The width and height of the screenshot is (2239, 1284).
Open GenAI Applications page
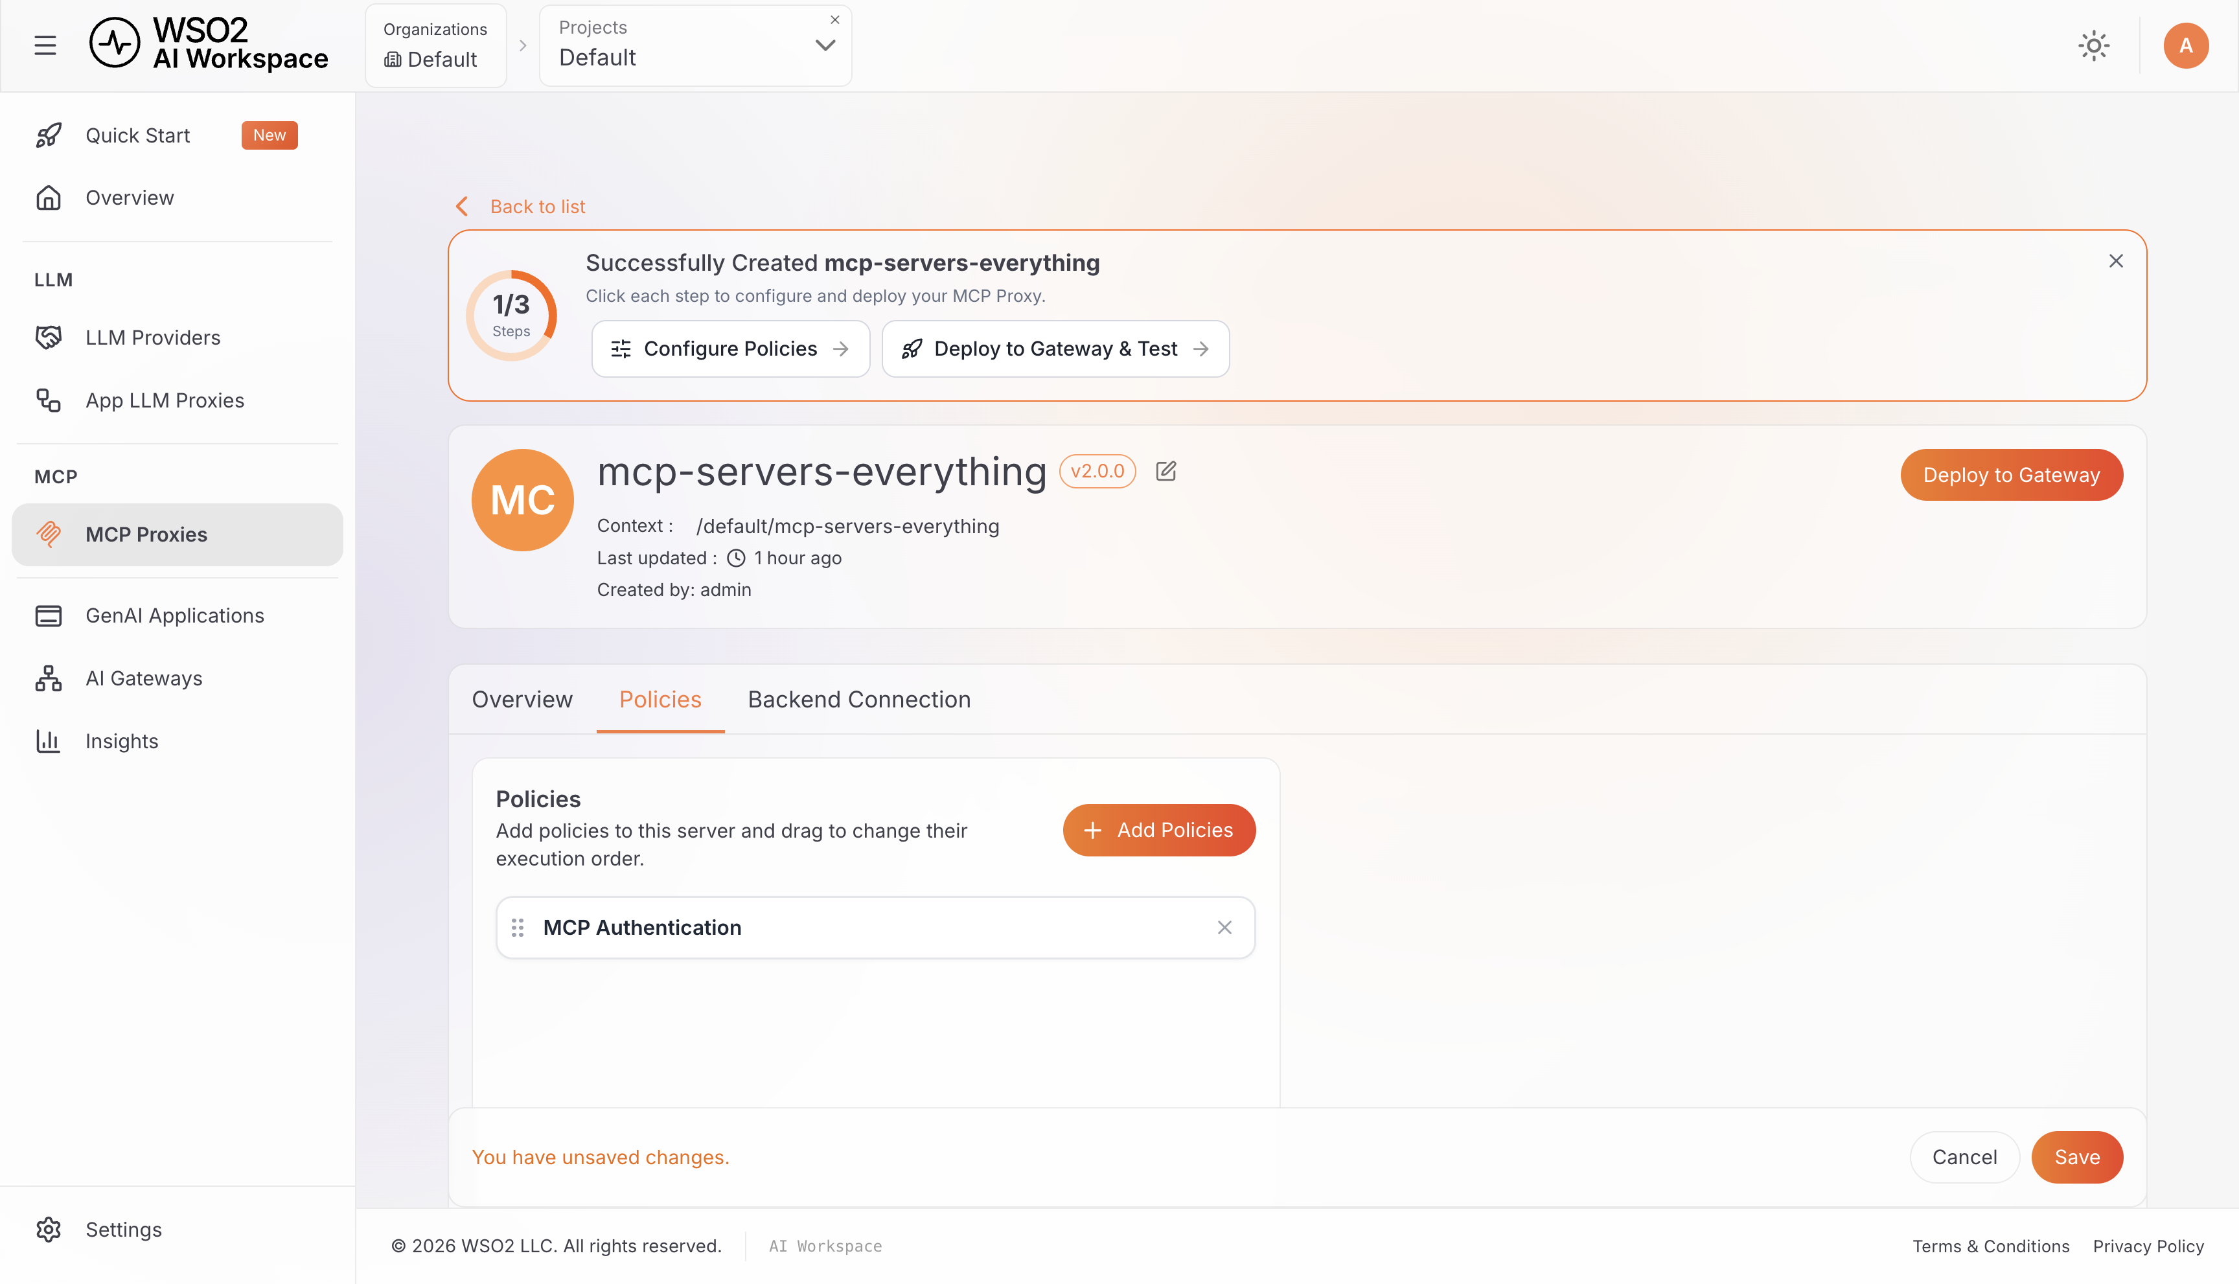click(178, 615)
